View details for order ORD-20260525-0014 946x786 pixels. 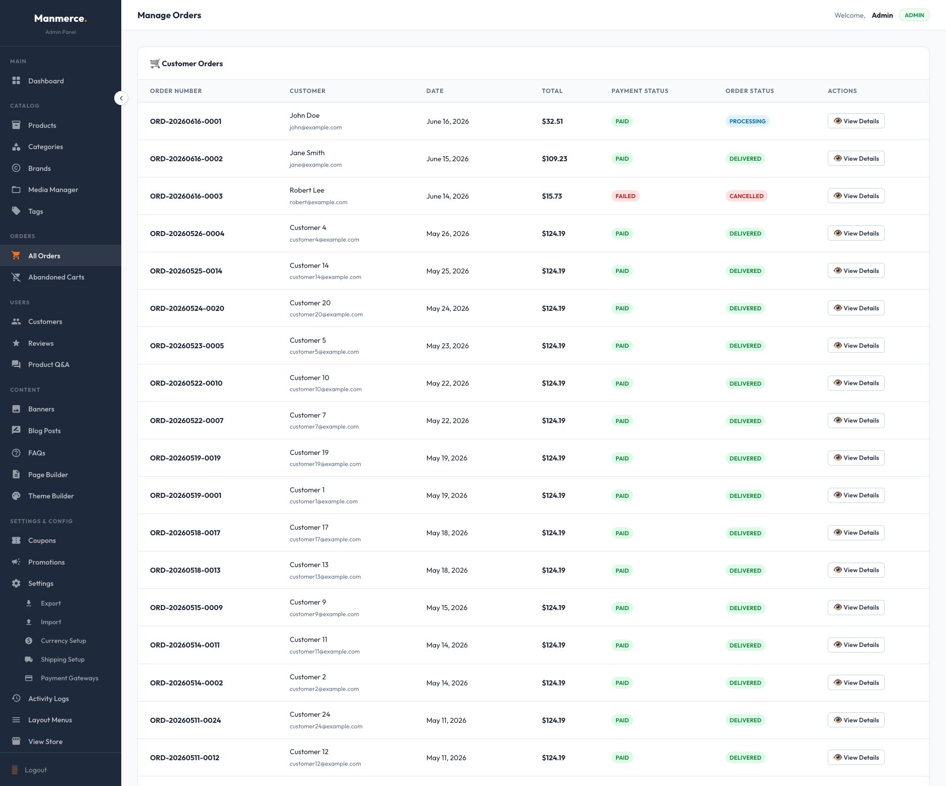click(856, 270)
